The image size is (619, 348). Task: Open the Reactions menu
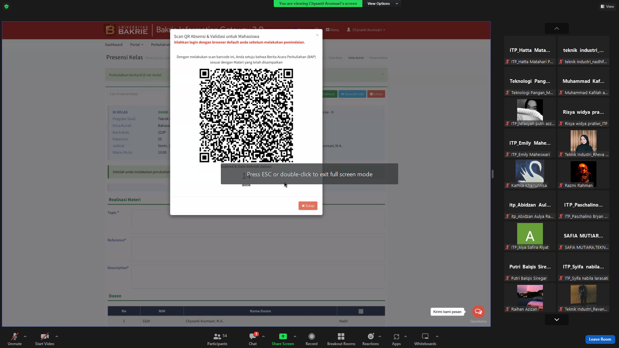click(x=370, y=339)
